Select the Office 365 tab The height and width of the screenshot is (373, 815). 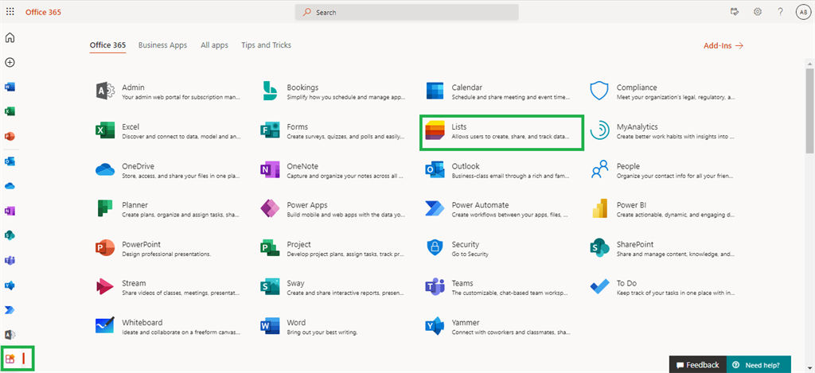click(107, 45)
